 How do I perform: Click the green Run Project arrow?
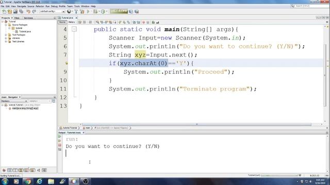point(88,11)
